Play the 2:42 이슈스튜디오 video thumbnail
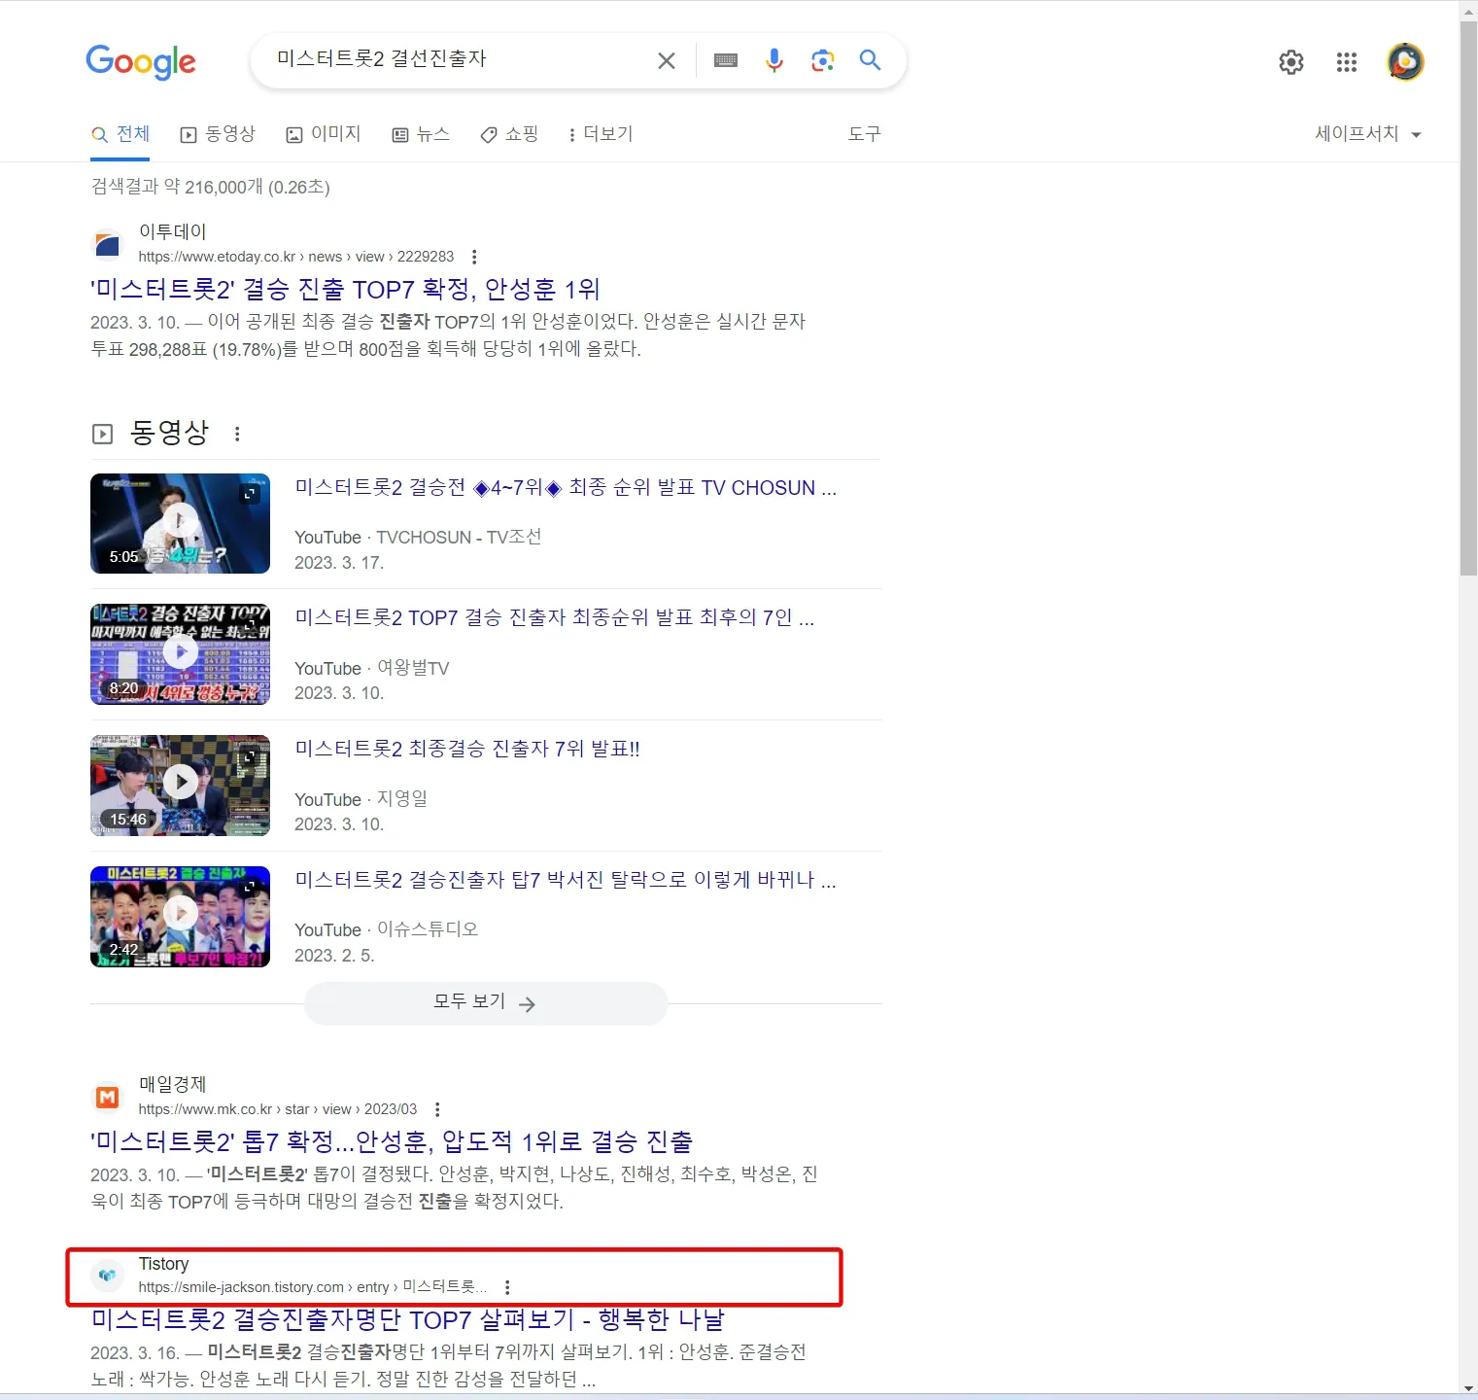Screen dimensions: 1478x1400 pyautogui.click(x=180, y=917)
